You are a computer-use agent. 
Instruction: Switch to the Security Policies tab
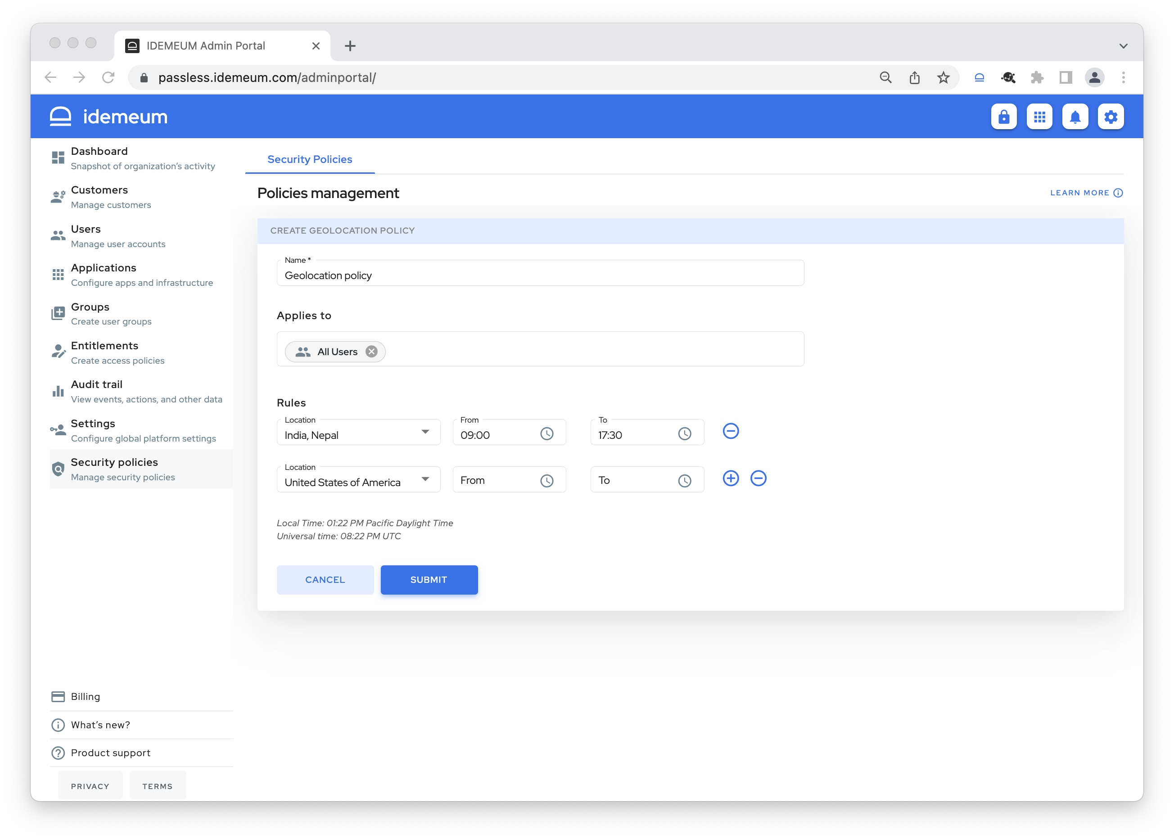tap(310, 159)
